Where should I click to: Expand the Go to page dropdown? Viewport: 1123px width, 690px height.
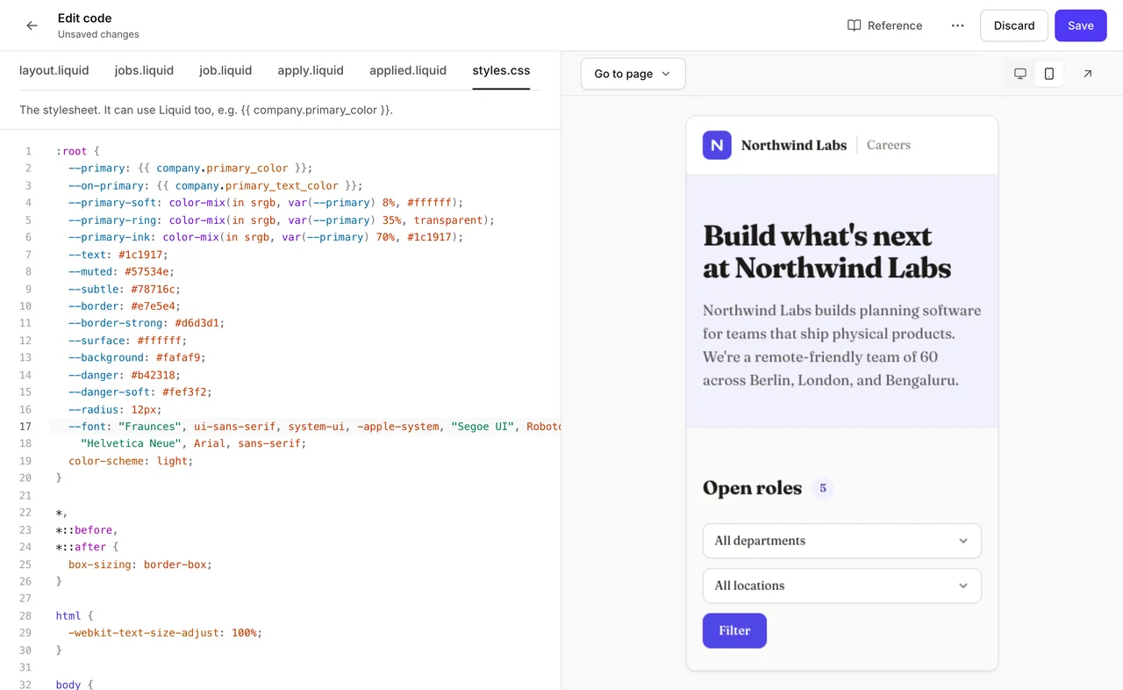633,74
